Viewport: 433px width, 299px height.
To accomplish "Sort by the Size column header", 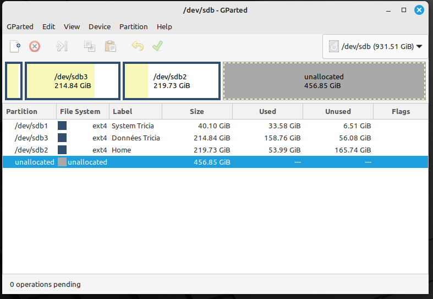I will tap(197, 111).
